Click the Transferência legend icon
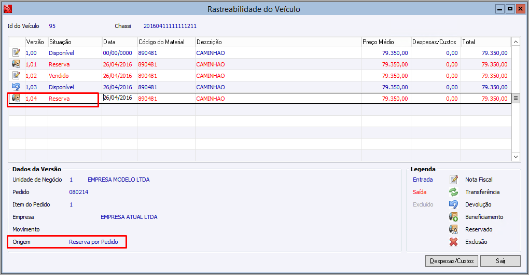 [454, 192]
